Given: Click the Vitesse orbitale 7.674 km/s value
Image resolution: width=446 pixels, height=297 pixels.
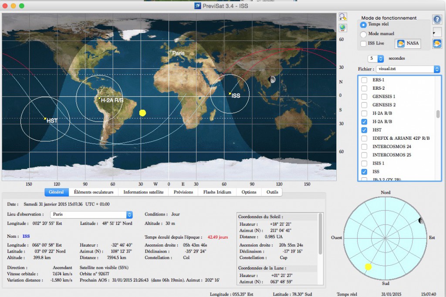Looking at the screenshot, I should [x=62, y=273].
